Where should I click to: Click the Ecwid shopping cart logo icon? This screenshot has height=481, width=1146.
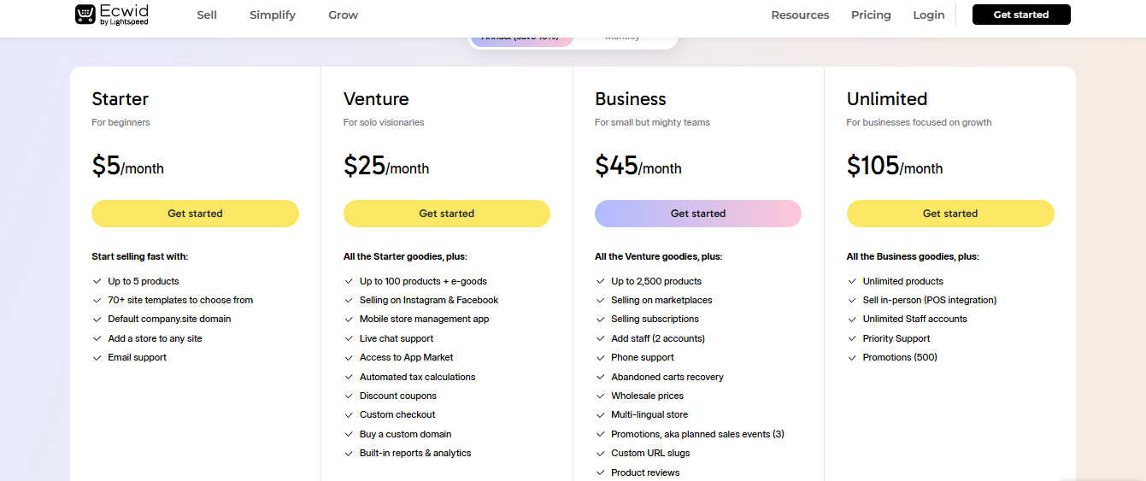click(x=85, y=15)
